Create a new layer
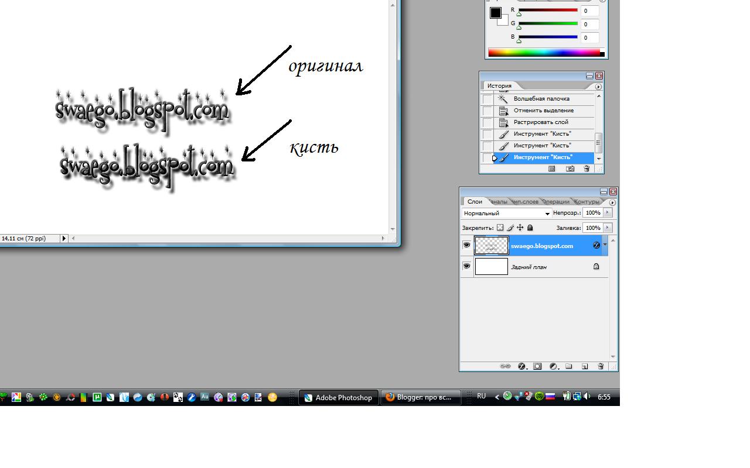This screenshot has height=468, width=750. [585, 366]
